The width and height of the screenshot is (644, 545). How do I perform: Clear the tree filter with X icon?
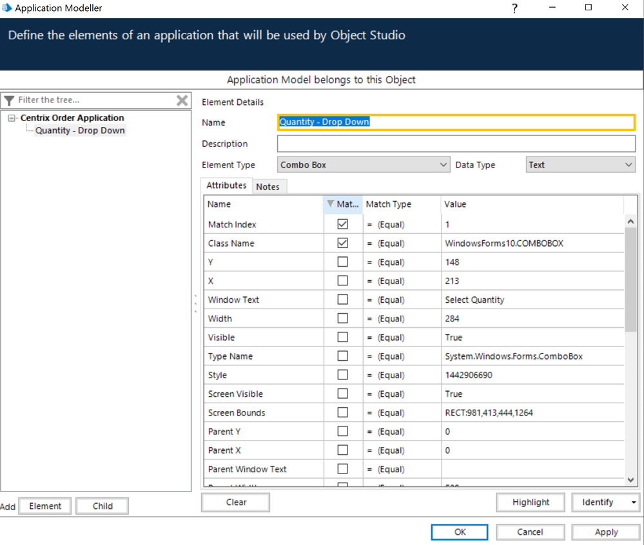182,100
